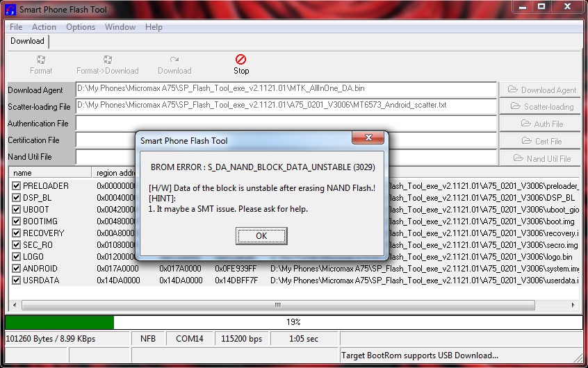Open the Options menu

[x=81, y=27]
